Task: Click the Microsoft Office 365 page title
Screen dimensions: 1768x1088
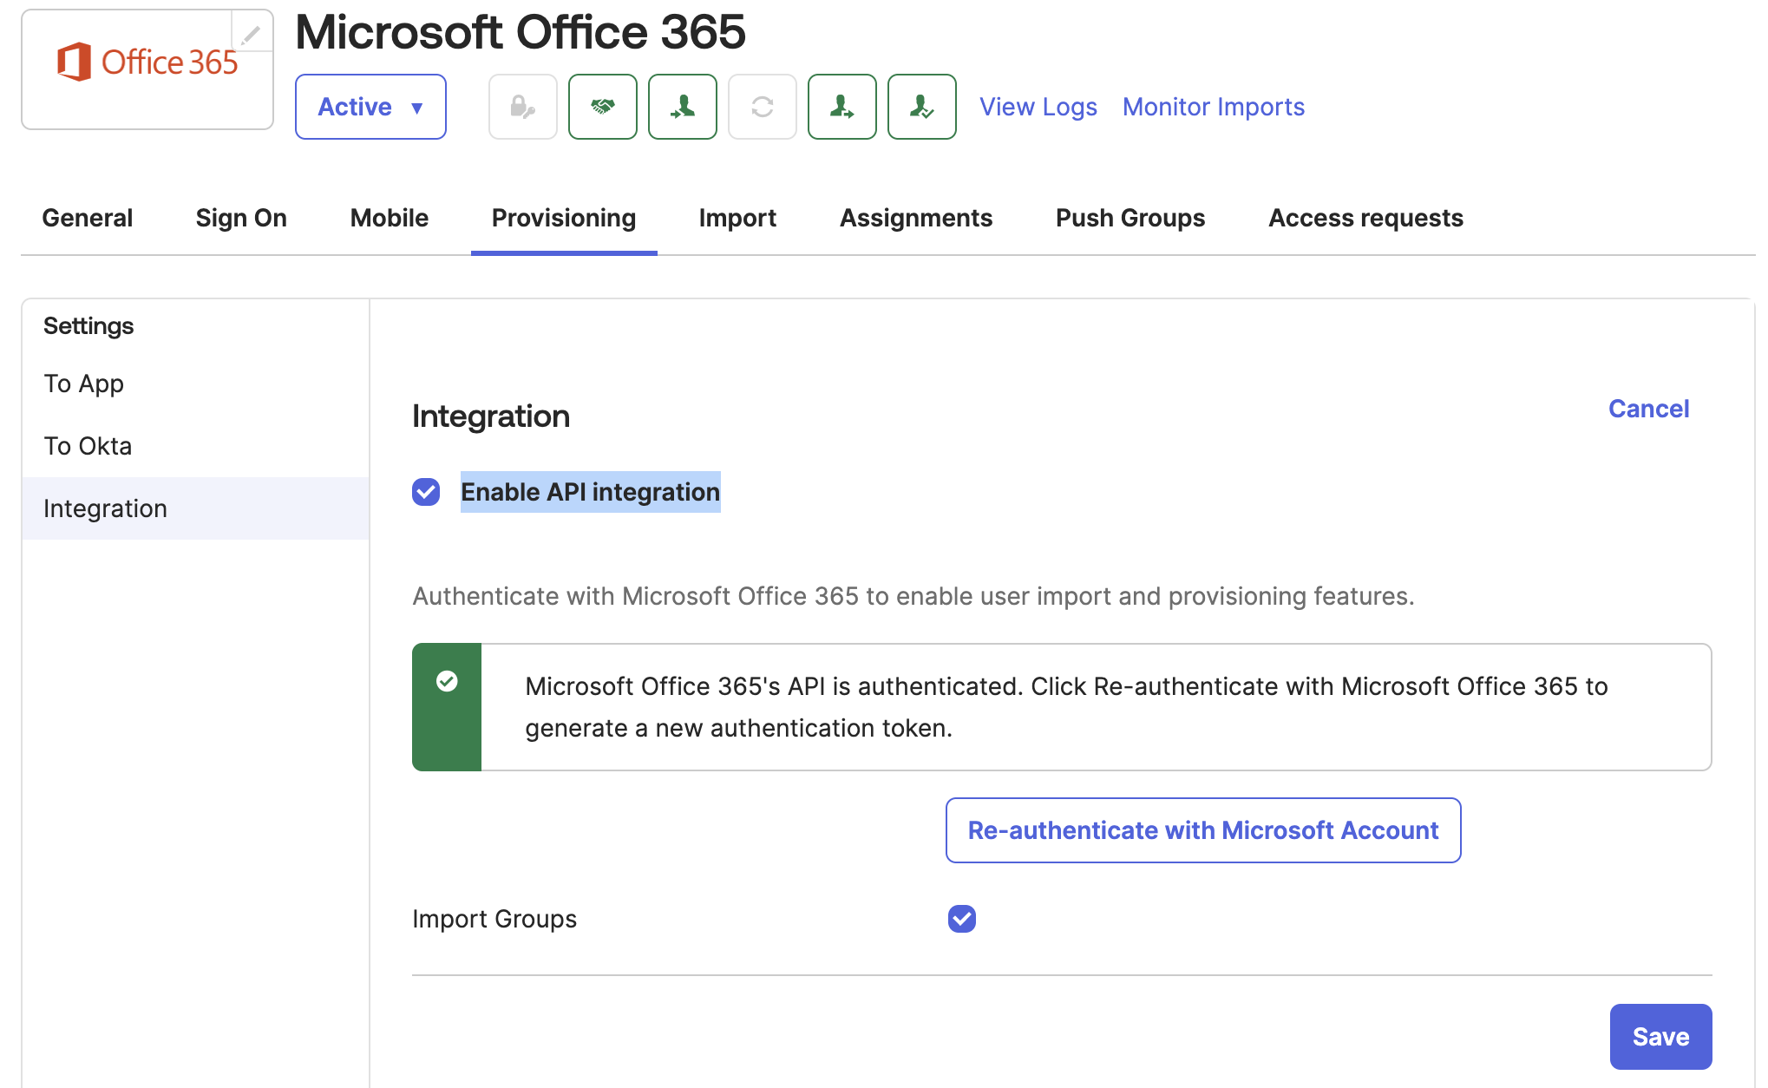Action: 521,32
